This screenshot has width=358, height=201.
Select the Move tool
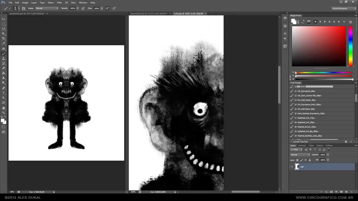tap(4, 19)
